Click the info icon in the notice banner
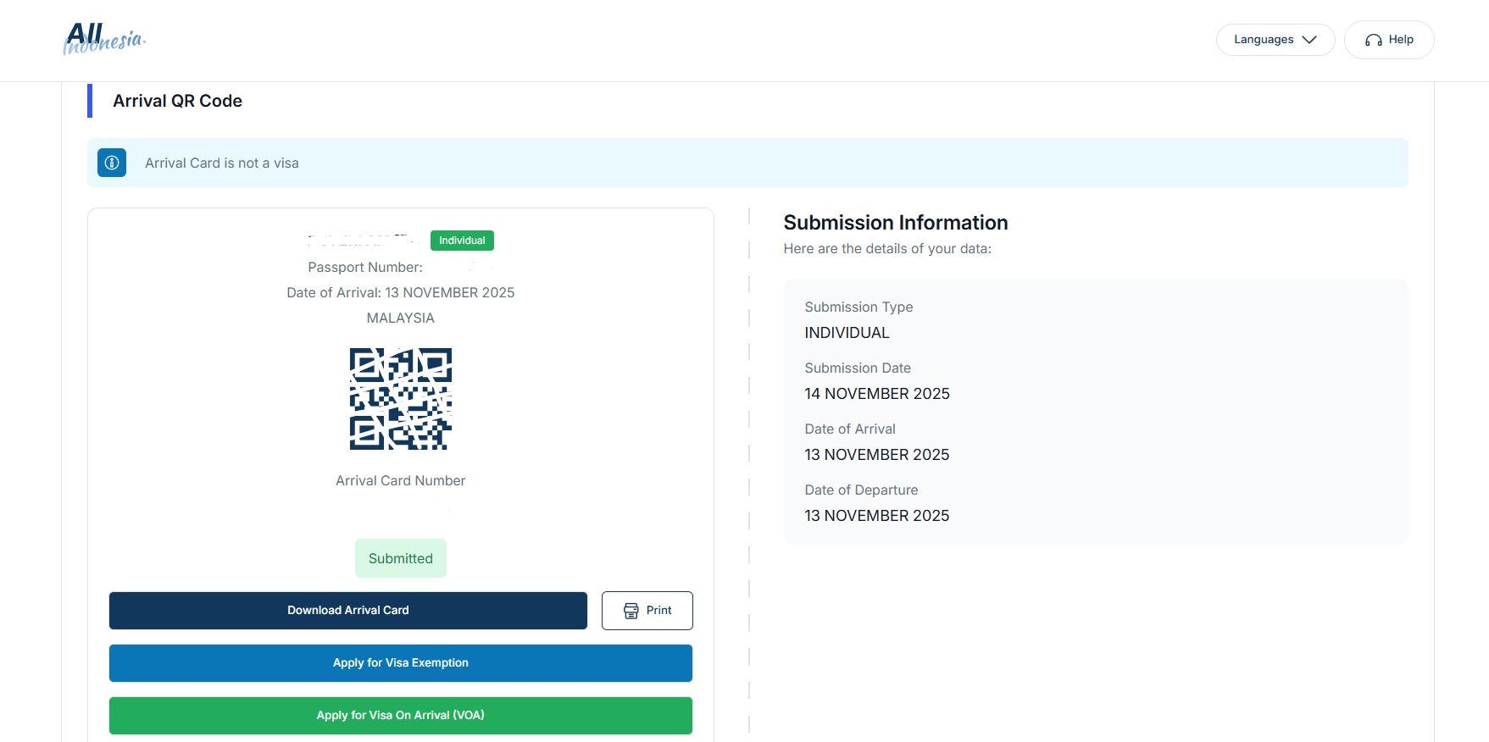 coord(112,163)
